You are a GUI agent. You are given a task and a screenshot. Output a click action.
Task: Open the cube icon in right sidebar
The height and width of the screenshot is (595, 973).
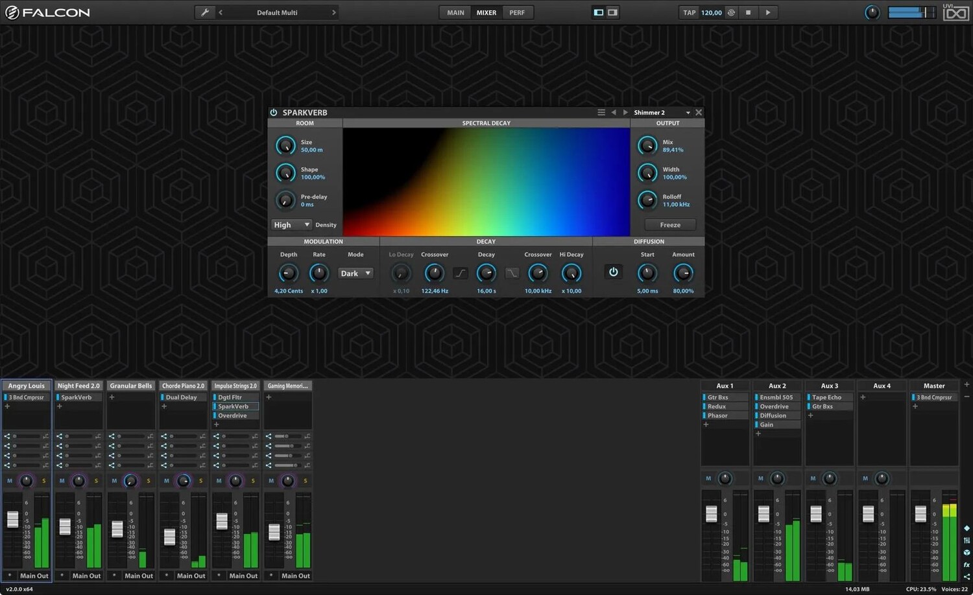pos(967,552)
